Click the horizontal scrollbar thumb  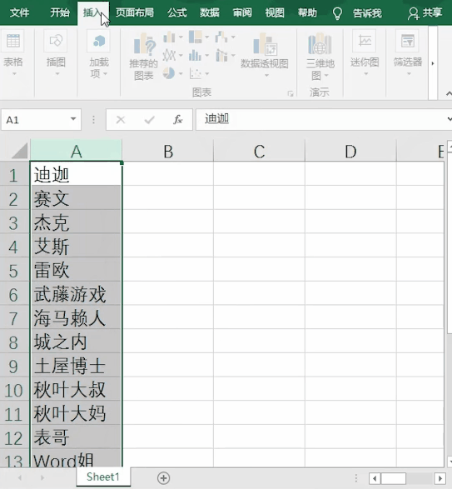[x=394, y=478]
